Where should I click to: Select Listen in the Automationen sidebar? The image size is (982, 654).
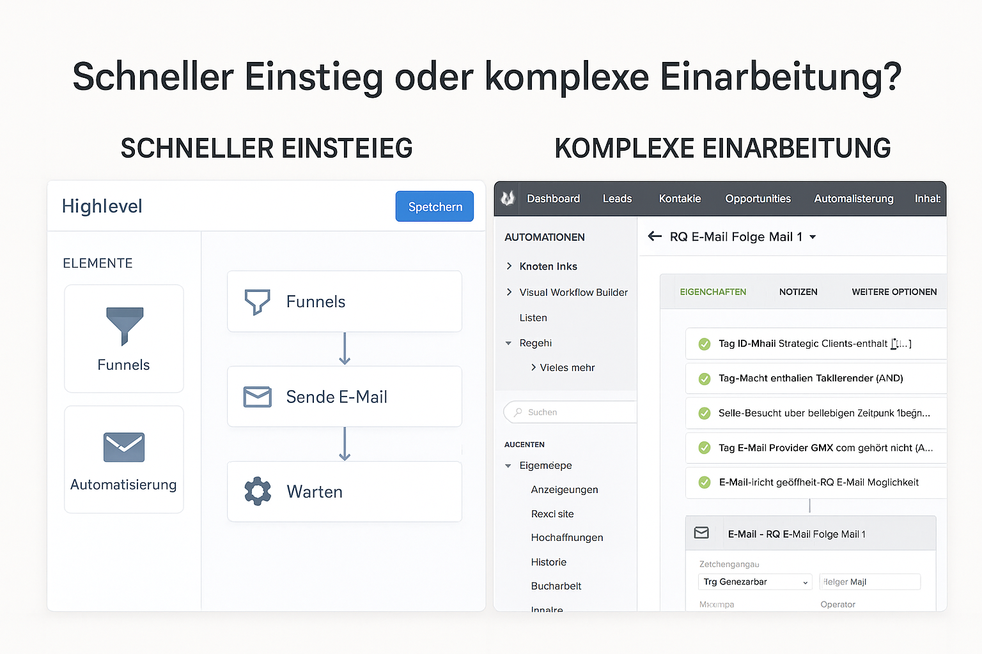[x=533, y=317]
